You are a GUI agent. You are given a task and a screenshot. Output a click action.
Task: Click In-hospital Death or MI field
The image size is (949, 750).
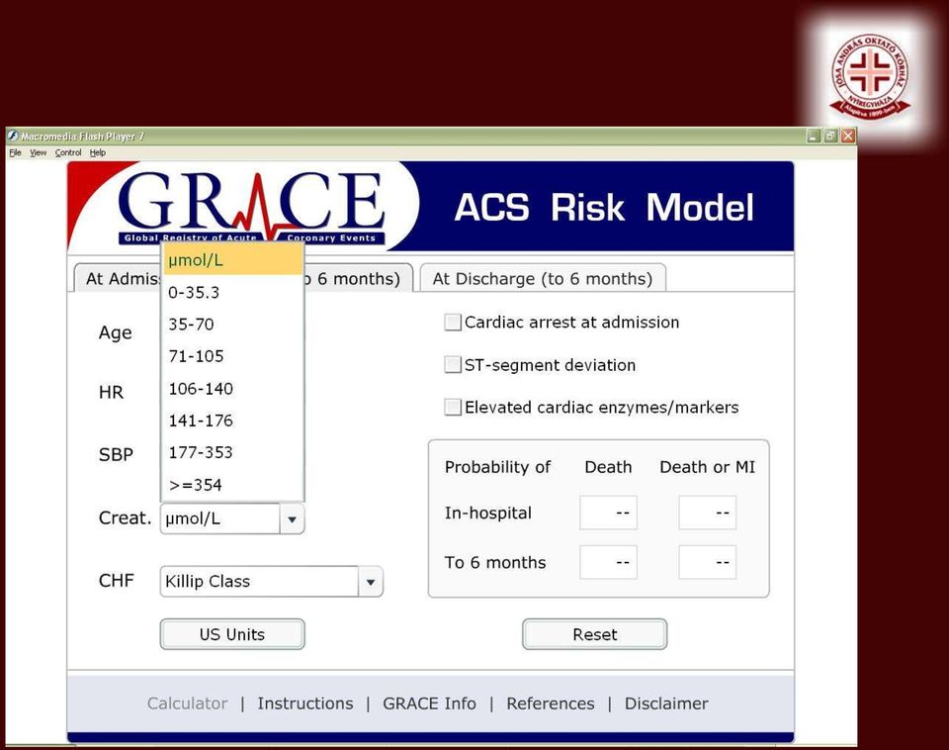(707, 513)
